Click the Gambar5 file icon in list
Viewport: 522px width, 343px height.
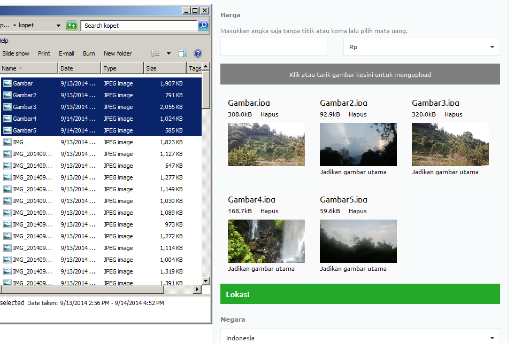pyautogui.click(x=7, y=130)
